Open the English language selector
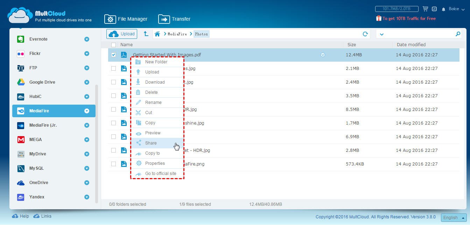The width and height of the screenshot is (470, 225). coord(454,218)
